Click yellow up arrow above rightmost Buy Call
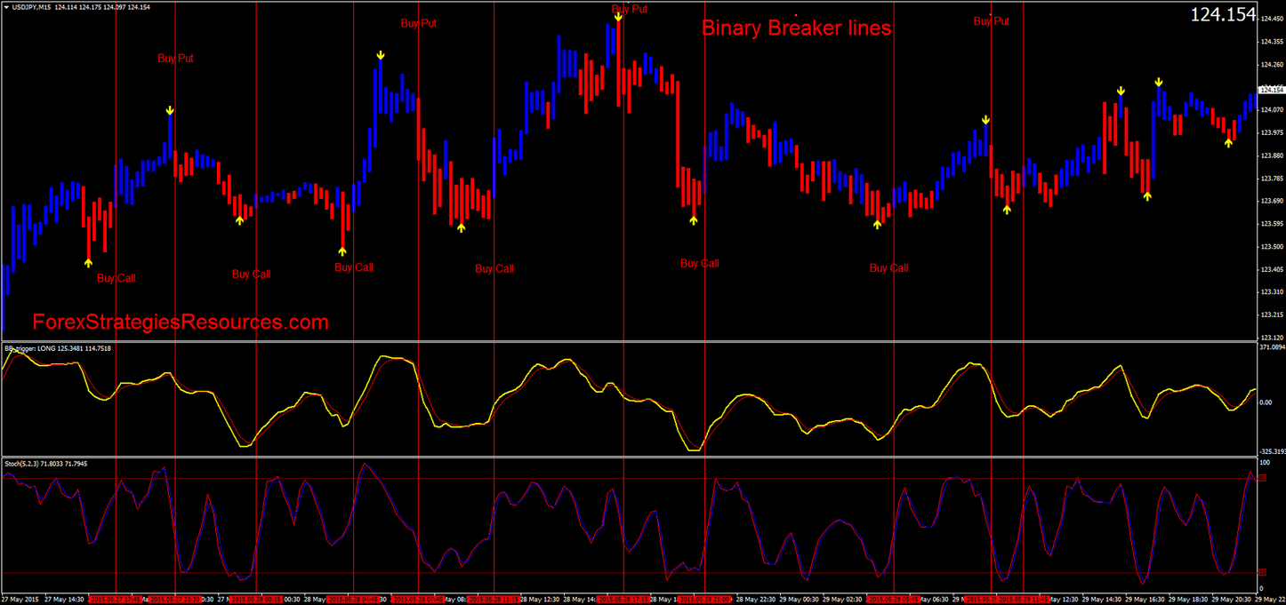This screenshot has width=1286, height=605. click(877, 225)
